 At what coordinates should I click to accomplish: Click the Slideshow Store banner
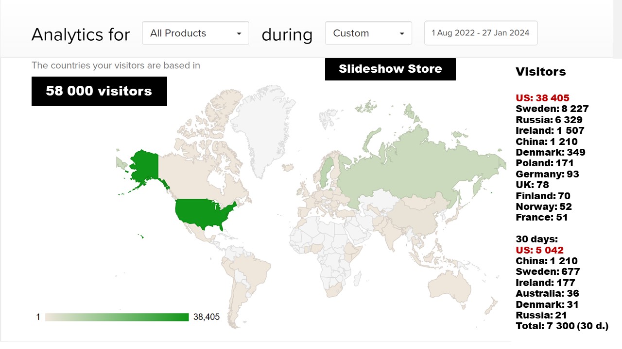click(x=390, y=69)
